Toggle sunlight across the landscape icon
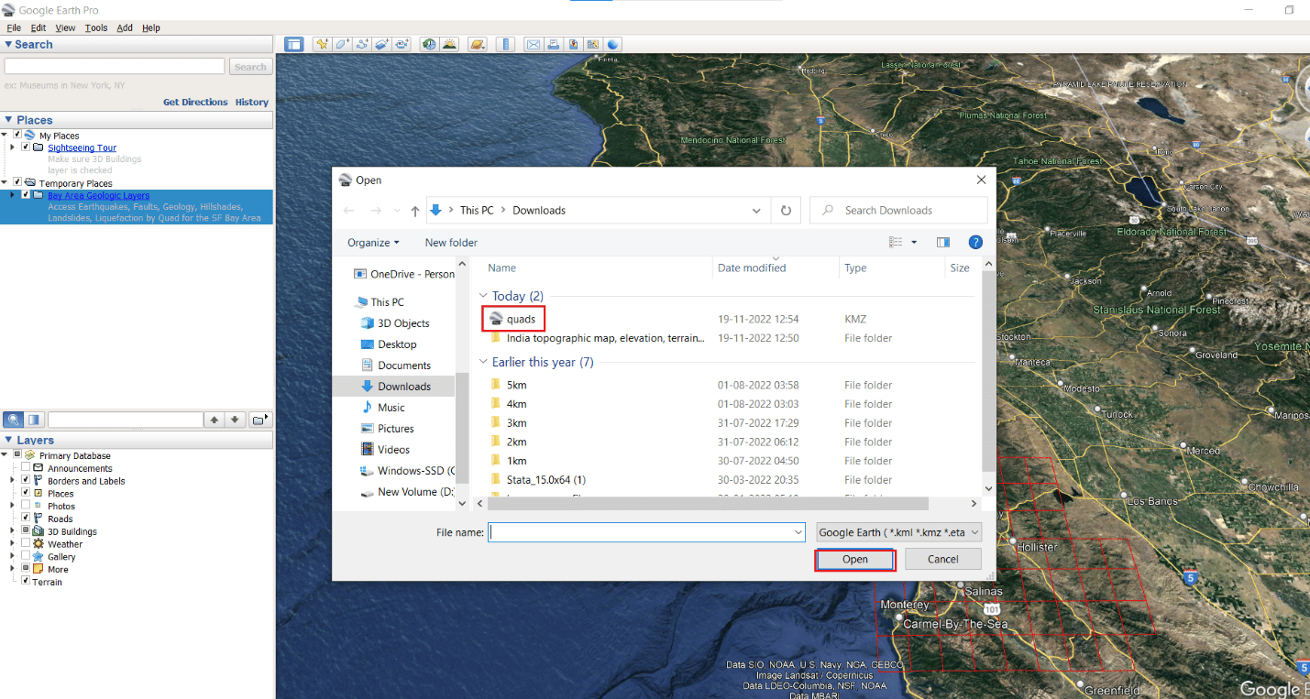This screenshot has width=1310, height=699. click(x=449, y=44)
